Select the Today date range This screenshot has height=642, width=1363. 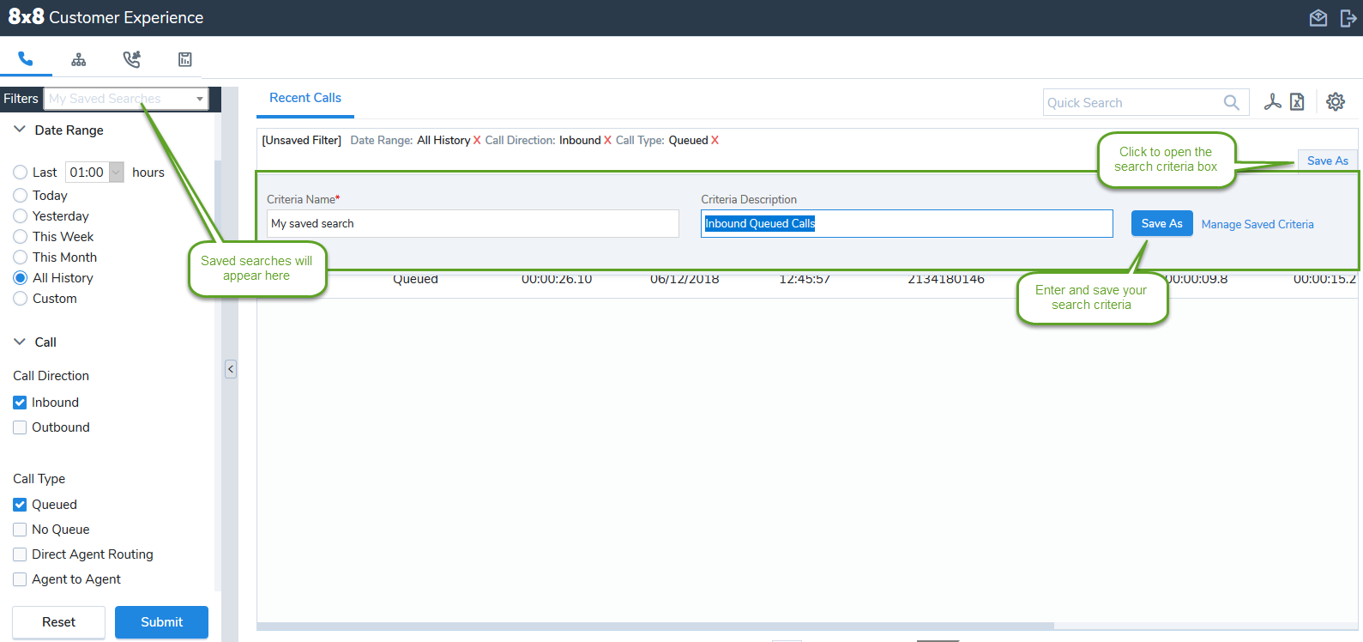click(x=21, y=196)
